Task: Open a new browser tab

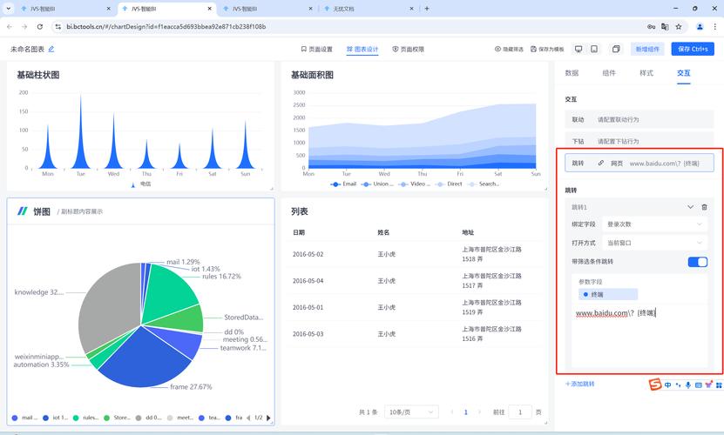Action: (427, 9)
